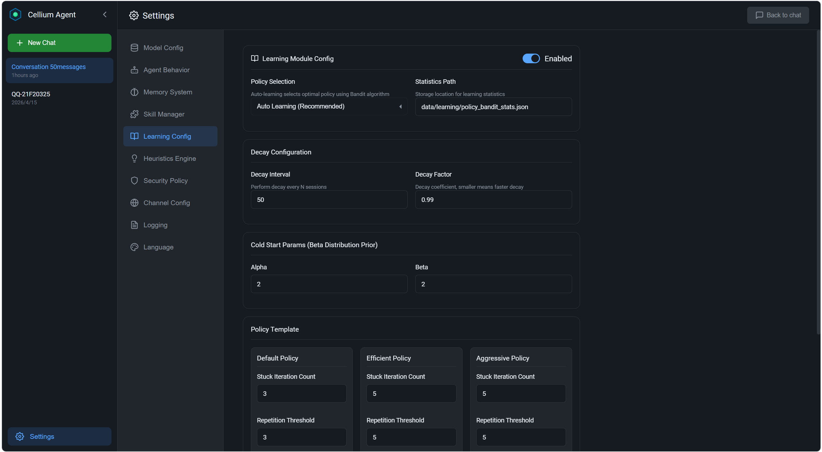The image size is (822, 452).
Task: Collapse the sidebar with the chevron arrow
Action: [x=105, y=15]
